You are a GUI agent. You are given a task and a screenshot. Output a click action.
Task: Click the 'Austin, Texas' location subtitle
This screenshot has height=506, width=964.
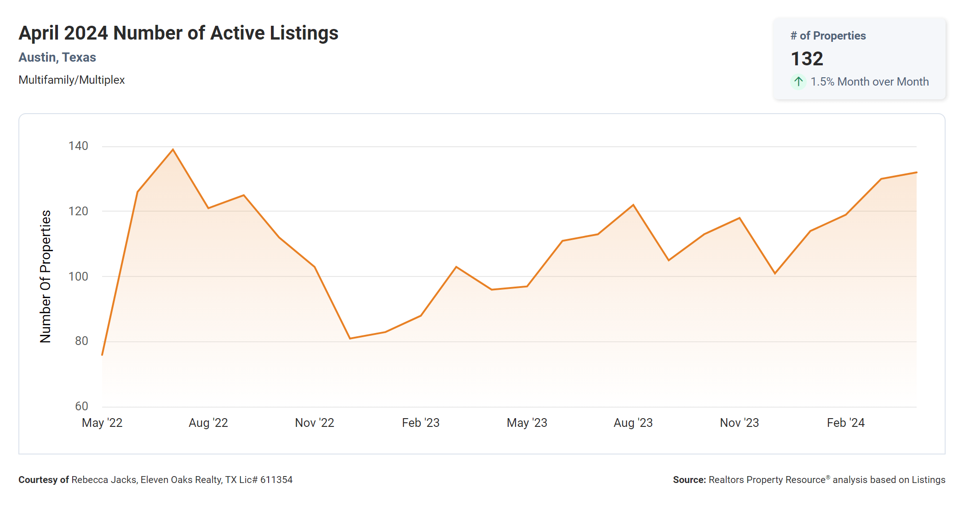point(57,57)
